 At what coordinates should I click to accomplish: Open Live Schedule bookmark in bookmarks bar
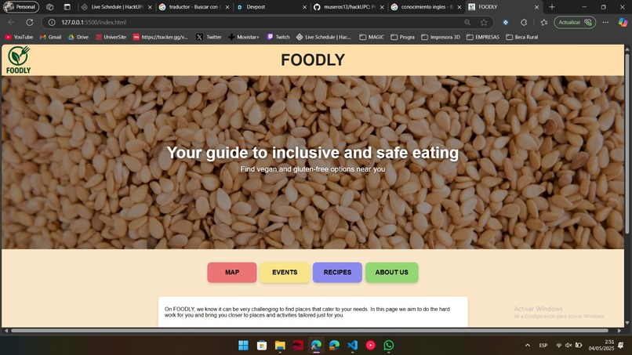pyautogui.click(x=324, y=37)
